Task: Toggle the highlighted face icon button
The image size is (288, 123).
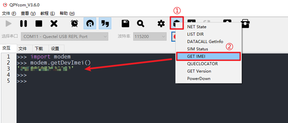Action: [90, 24]
